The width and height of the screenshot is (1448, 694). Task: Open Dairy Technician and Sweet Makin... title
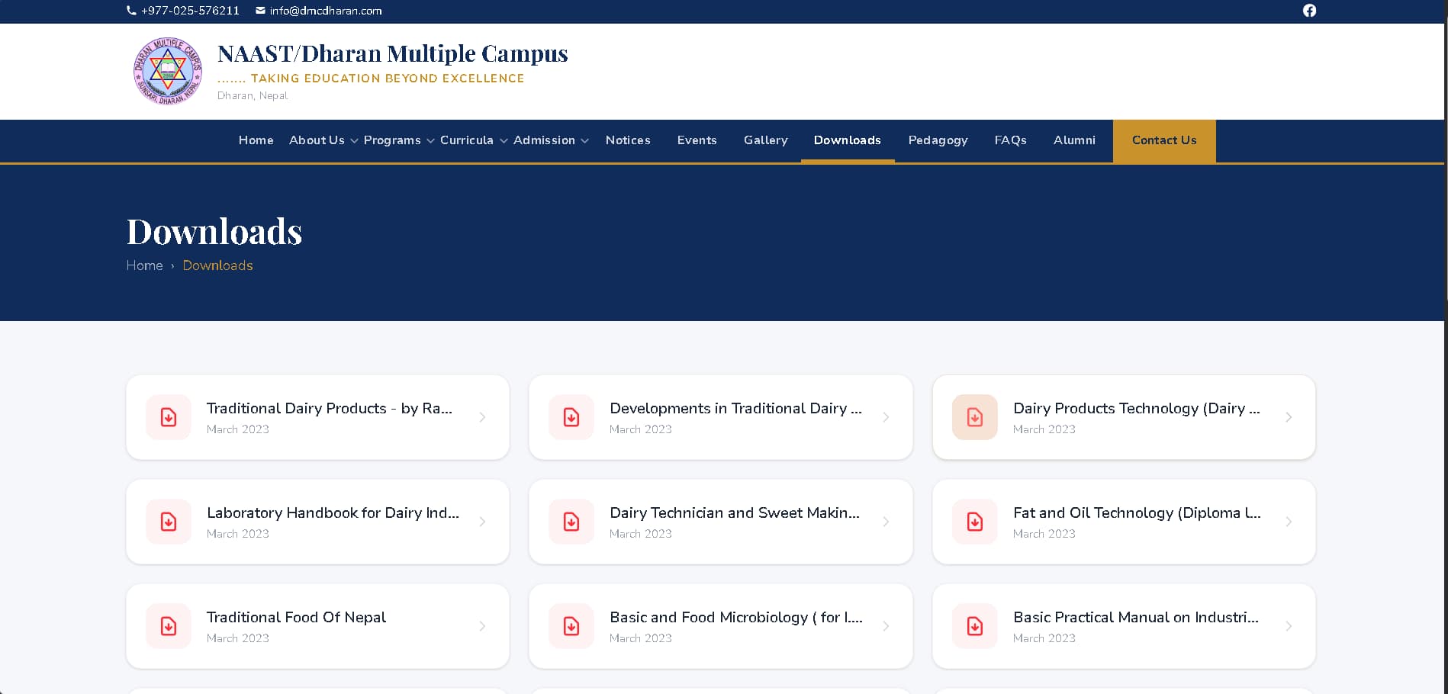(x=735, y=513)
